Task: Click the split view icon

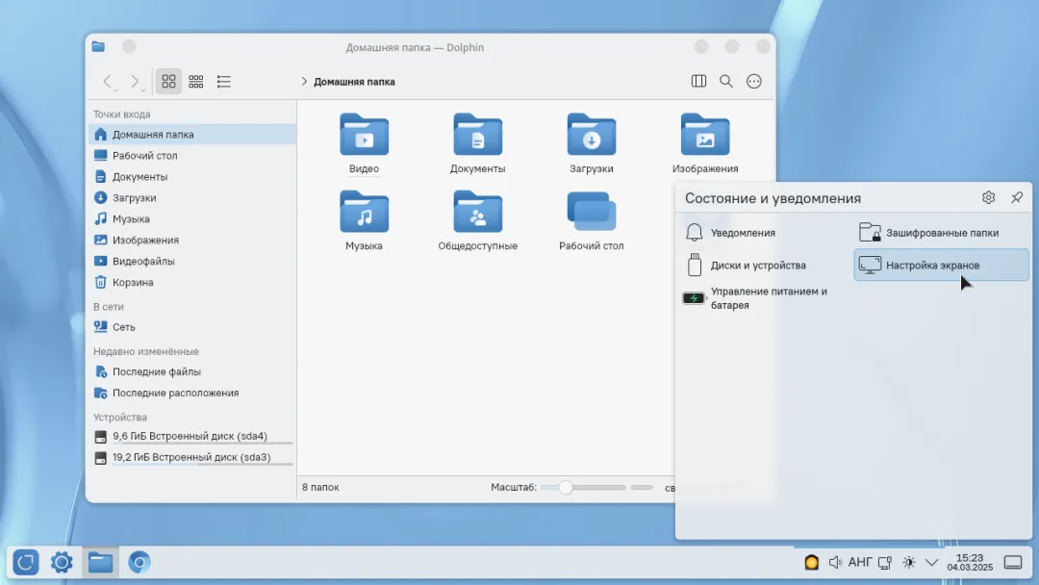Action: pos(698,81)
